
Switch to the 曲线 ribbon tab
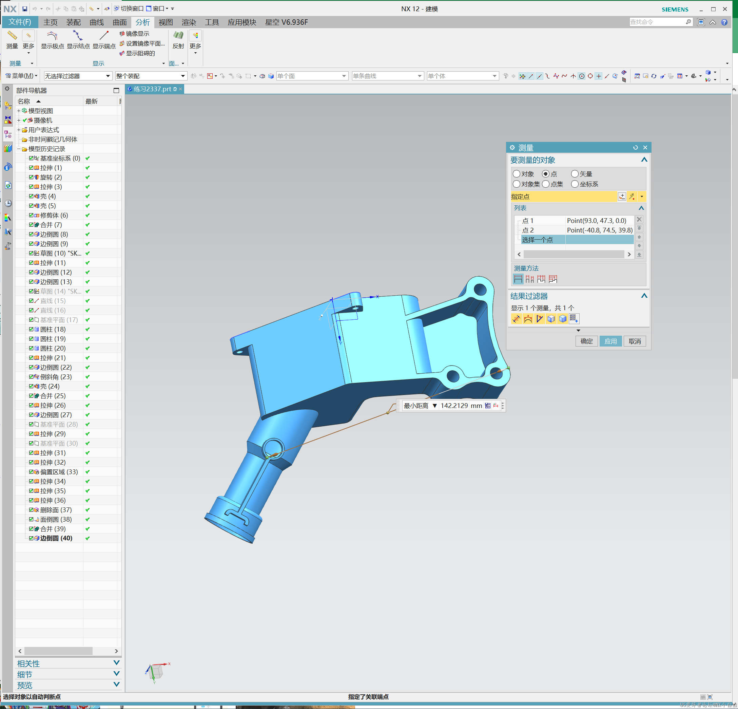97,22
